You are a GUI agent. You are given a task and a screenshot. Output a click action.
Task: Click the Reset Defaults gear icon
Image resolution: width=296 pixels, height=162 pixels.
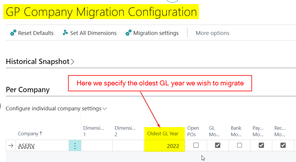tap(13, 33)
